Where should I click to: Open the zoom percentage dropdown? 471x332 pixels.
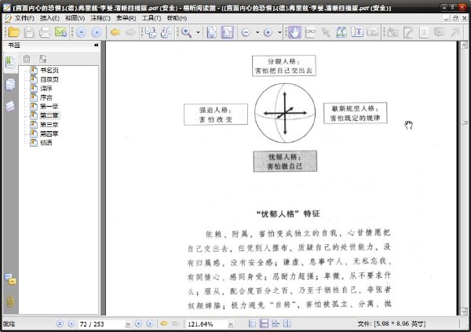(x=231, y=324)
